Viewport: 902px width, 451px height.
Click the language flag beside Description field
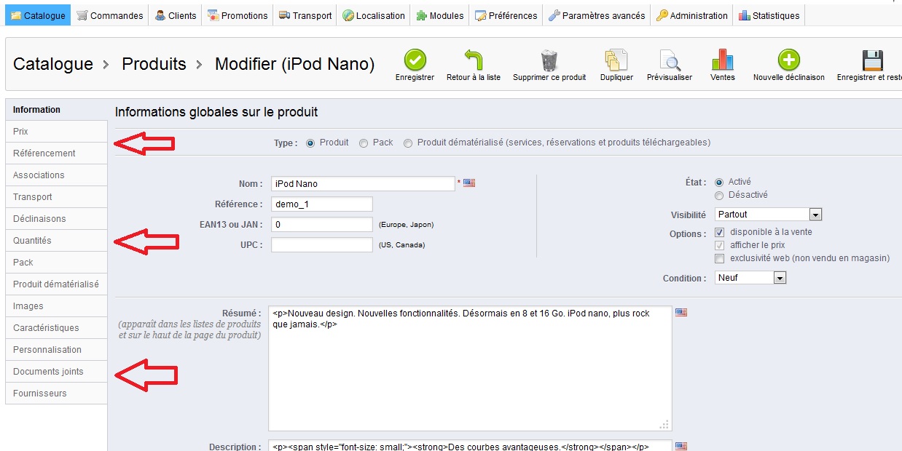tap(681, 446)
